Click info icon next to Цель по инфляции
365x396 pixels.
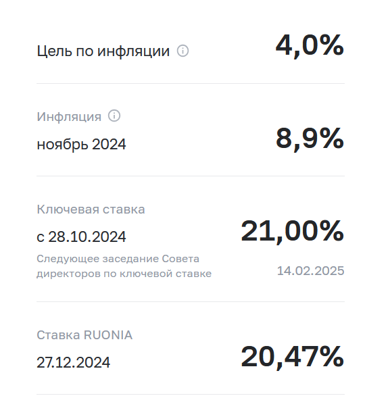(182, 51)
